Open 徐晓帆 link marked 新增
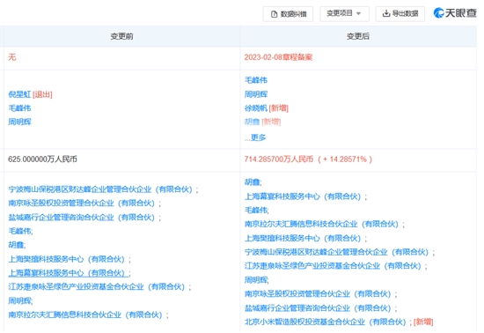This screenshot has height=333, width=484. tap(256, 107)
